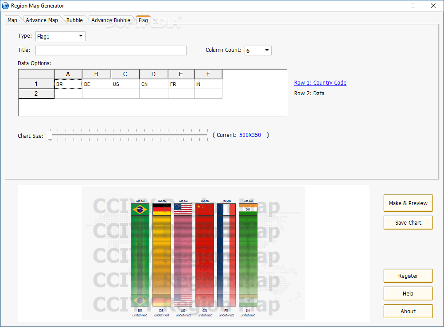
Task: Open the About dialog button
Action: pyautogui.click(x=408, y=311)
